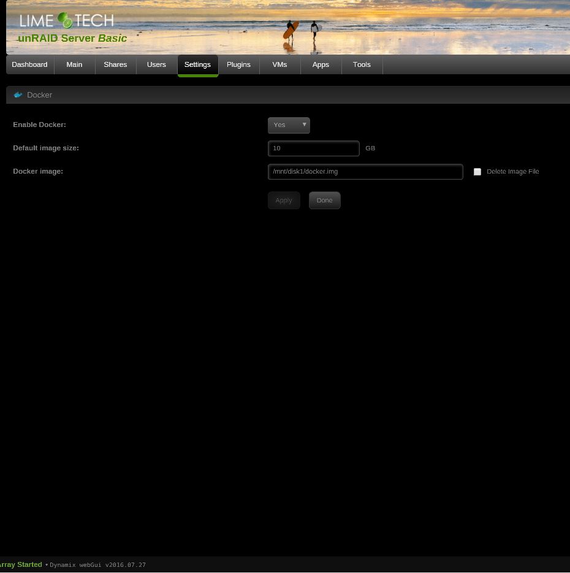Click 'Dynamix webGui v2016.07.27' footer text
Screen dimensions: 570x573
(x=98, y=565)
